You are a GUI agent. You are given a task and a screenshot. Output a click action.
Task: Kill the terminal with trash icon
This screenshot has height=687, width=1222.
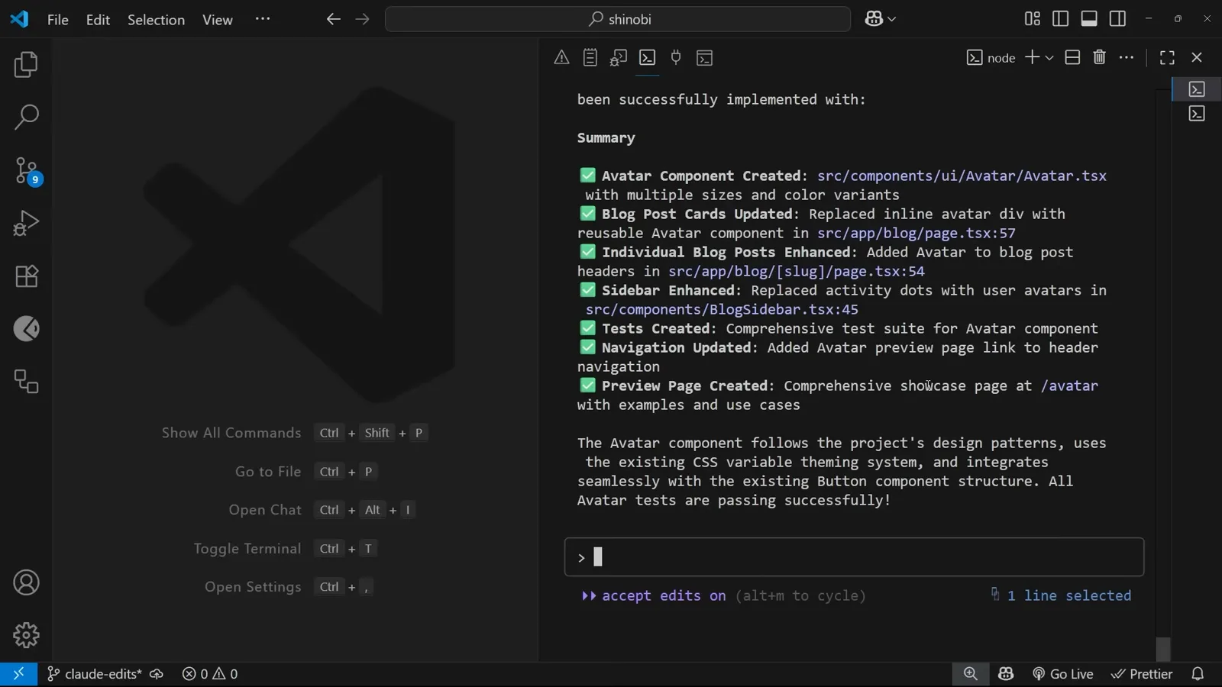(x=1099, y=57)
